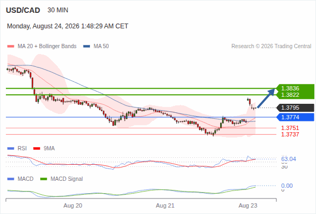Click the Aug 20 date axis label
316x214 pixels.
(x=73, y=205)
